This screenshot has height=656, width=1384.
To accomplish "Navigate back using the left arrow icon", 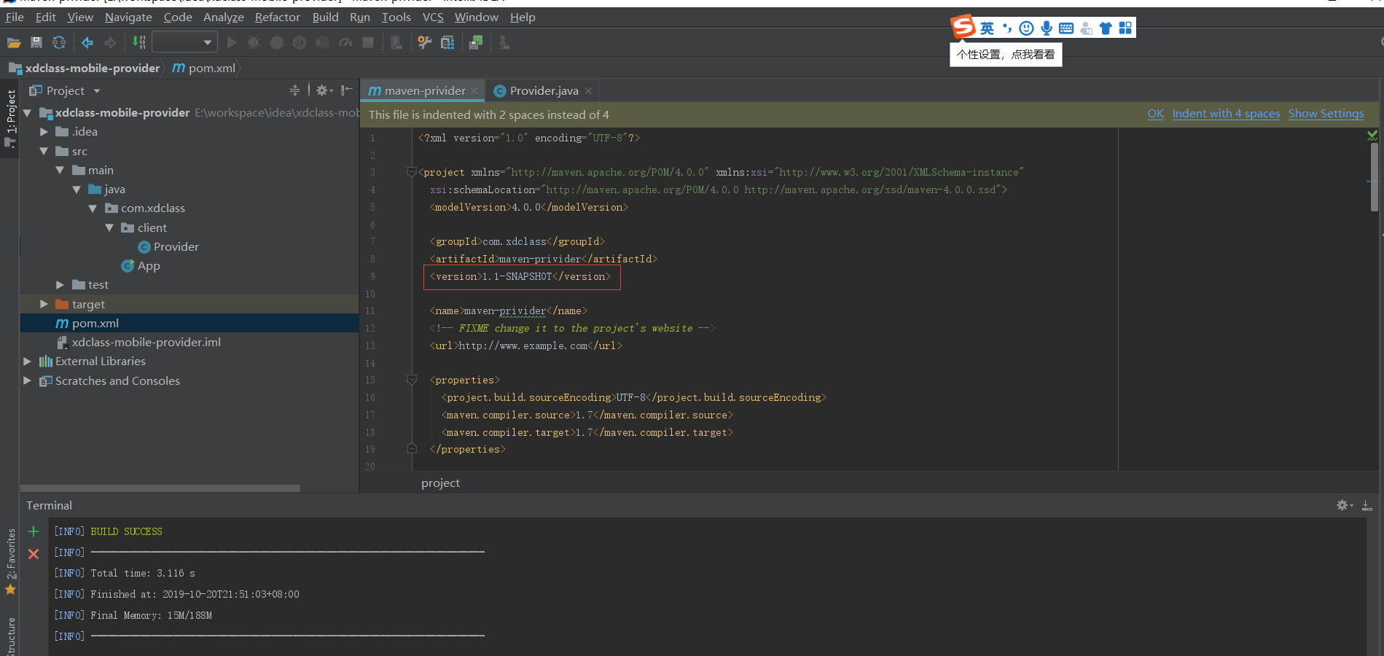I will pyautogui.click(x=87, y=42).
